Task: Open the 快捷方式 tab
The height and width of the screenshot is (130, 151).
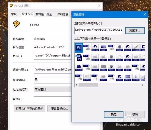Action: [27, 14]
